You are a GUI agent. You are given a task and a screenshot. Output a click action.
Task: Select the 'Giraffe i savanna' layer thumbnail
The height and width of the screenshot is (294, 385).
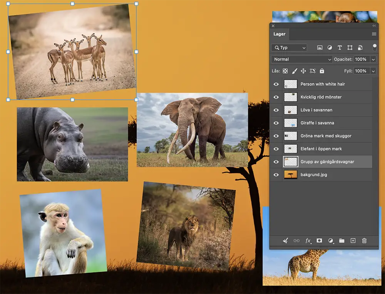coord(290,123)
